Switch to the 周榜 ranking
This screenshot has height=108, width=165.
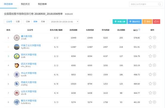pos(35,22)
